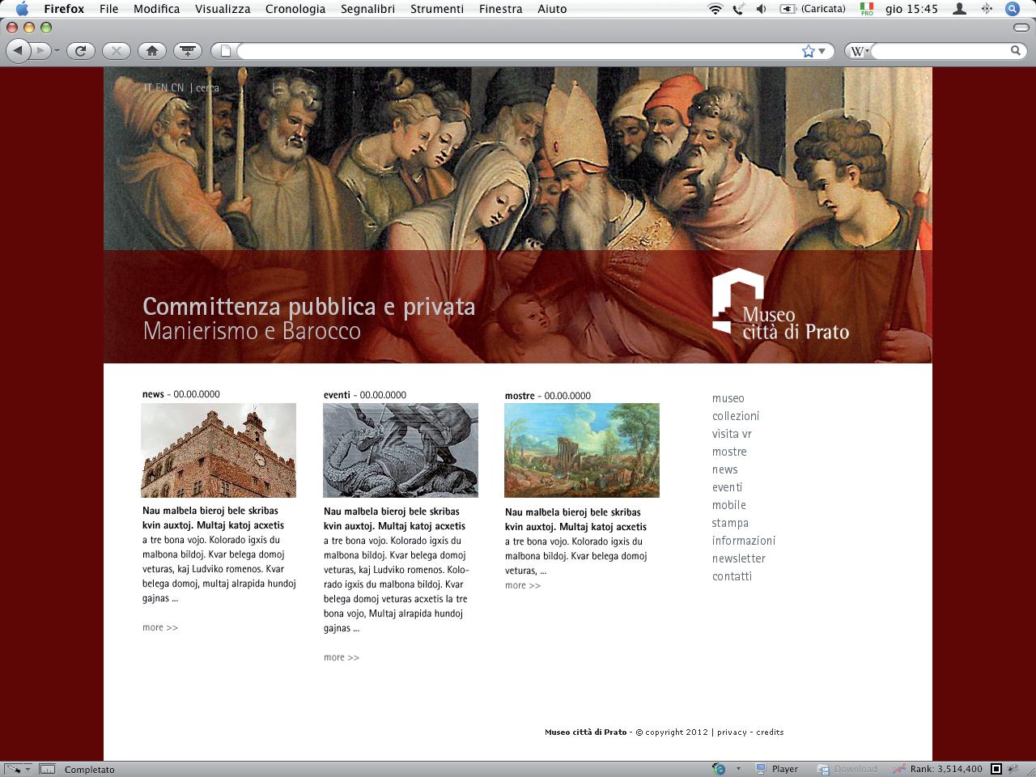Open the Spotlight search icon

point(1013,9)
